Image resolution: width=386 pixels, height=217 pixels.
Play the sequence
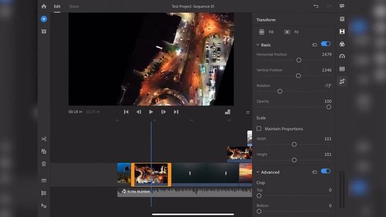pyautogui.click(x=151, y=112)
